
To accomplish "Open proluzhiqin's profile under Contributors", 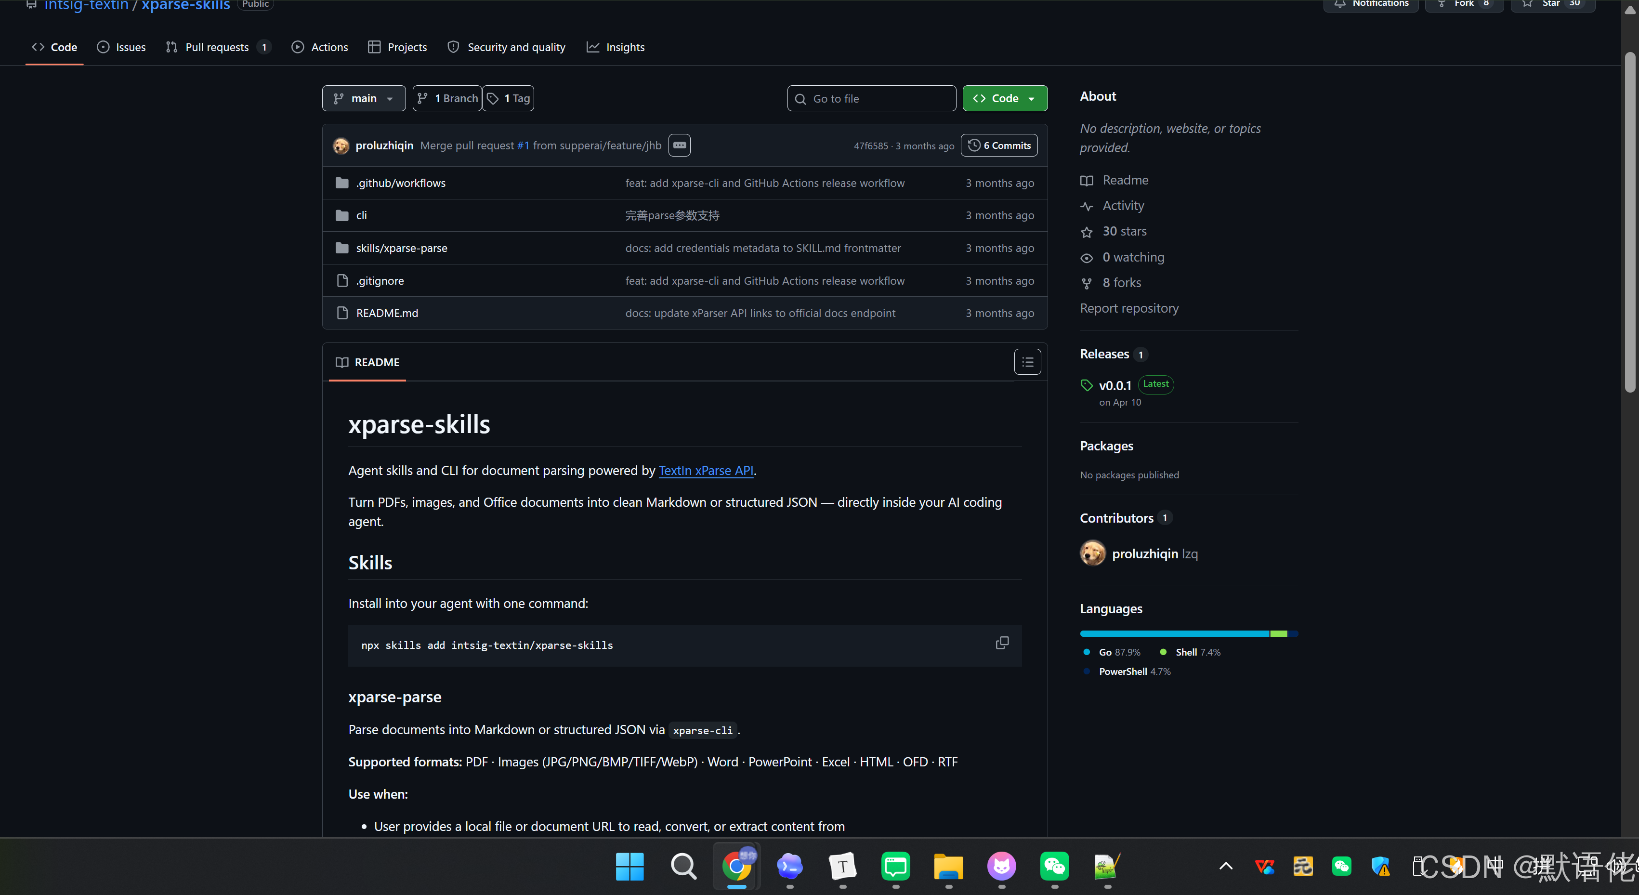I will (x=1145, y=554).
